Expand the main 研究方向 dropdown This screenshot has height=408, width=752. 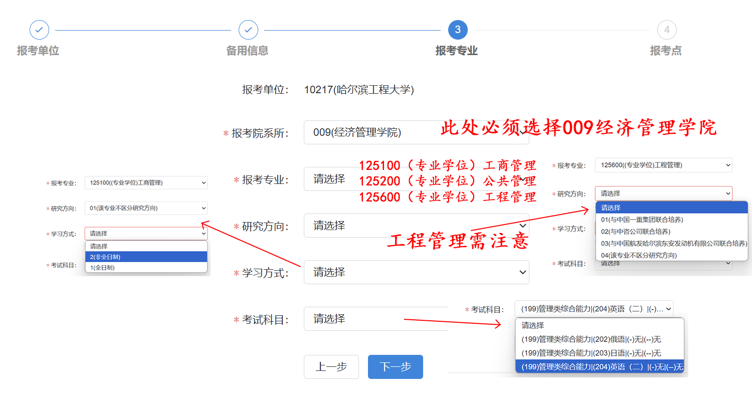click(x=416, y=226)
